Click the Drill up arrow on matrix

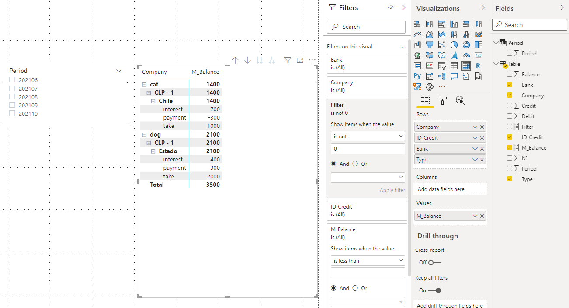pyautogui.click(x=235, y=60)
